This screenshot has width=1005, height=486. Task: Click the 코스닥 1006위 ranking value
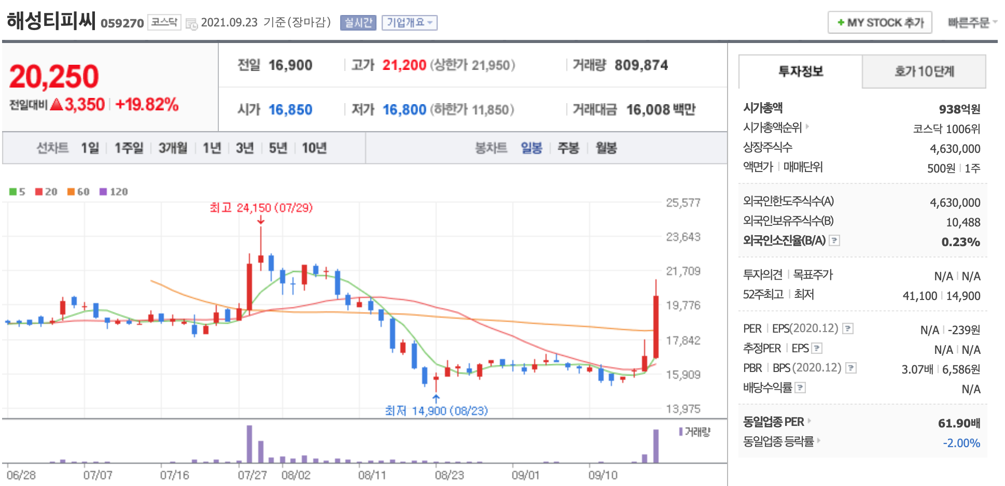pos(946,129)
